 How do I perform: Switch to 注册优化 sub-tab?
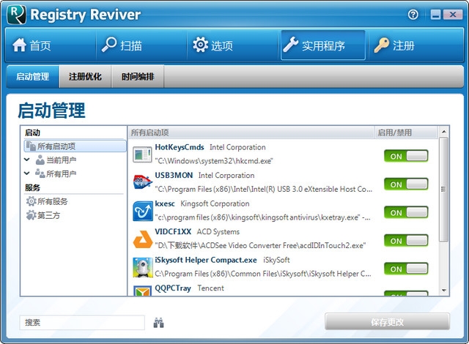[x=85, y=77]
